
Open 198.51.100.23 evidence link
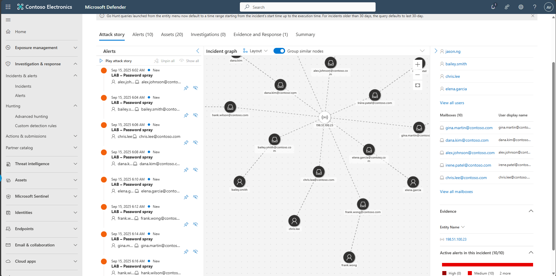click(x=456, y=239)
